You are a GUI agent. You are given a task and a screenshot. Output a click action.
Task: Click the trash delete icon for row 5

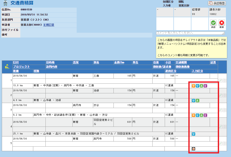tap(224, 144)
